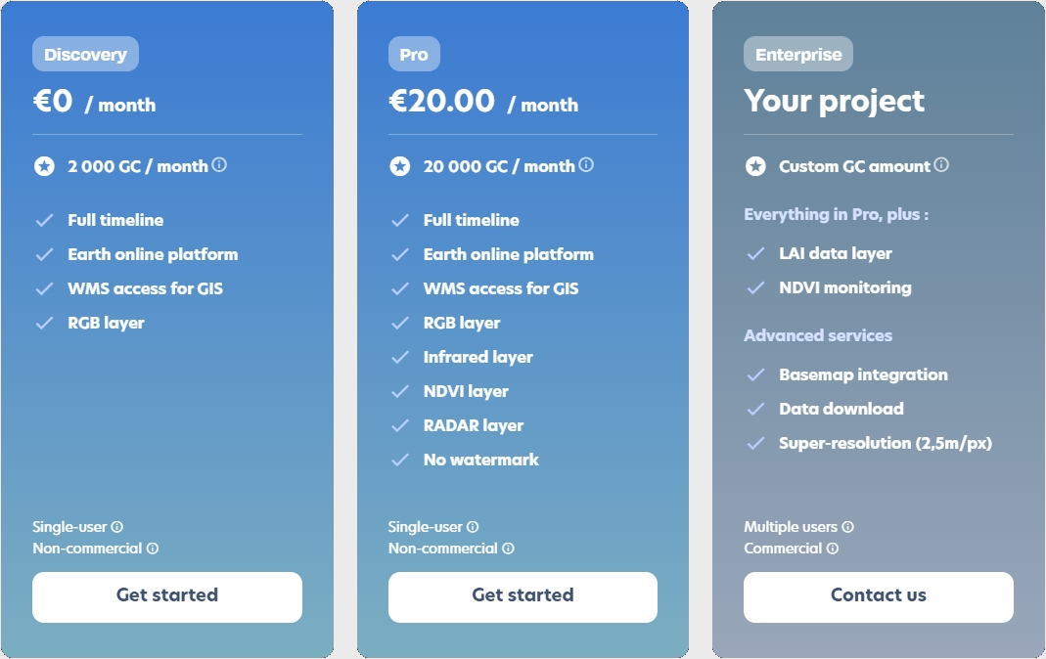Show the Commercial info tooltip icon
This screenshot has height=659, width=1046.
point(832,549)
